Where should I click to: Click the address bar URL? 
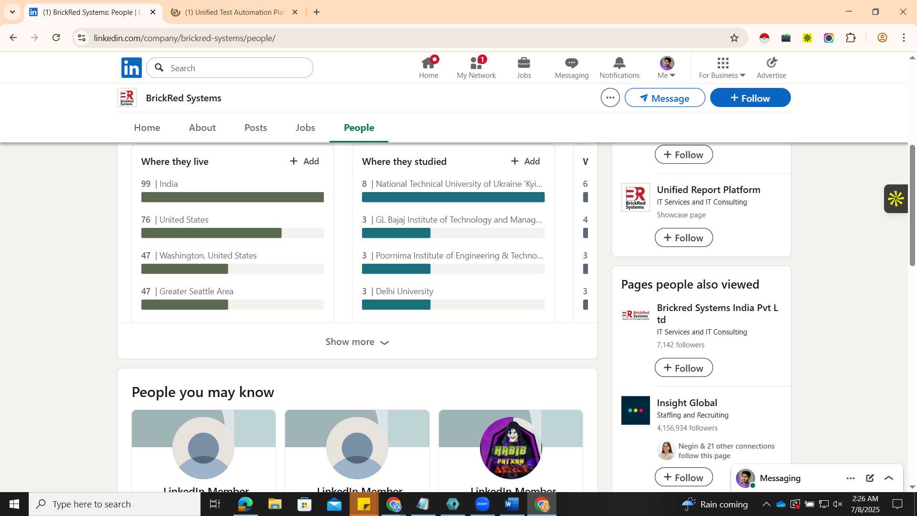[x=184, y=38]
